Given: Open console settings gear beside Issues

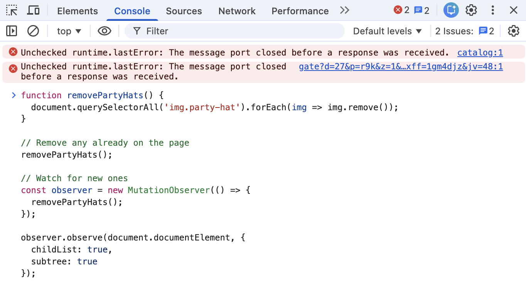Looking at the screenshot, I should point(514,31).
